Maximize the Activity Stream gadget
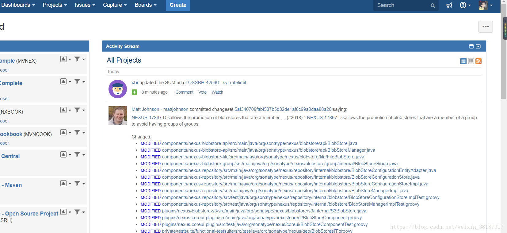Screen dimensions: 507x233 point(471,46)
